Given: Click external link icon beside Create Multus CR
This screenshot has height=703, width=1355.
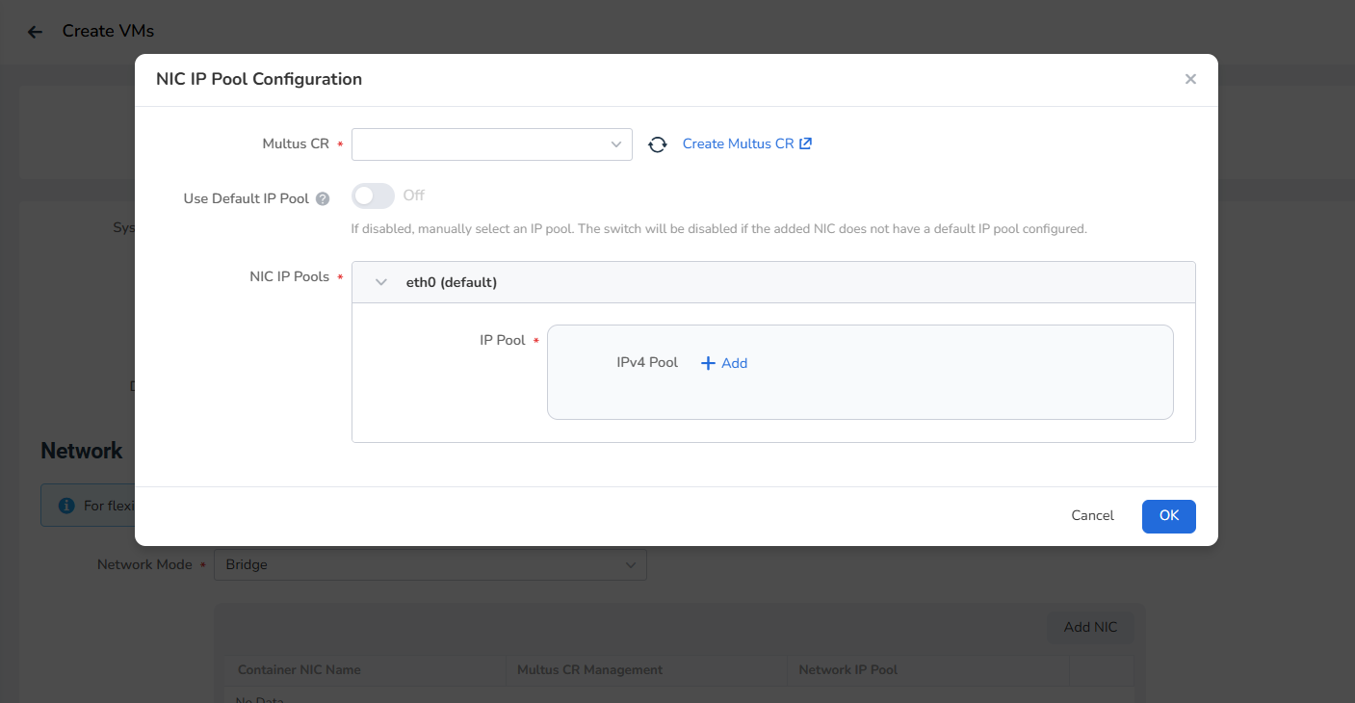Looking at the screenshot, I should tap(807, 143).
